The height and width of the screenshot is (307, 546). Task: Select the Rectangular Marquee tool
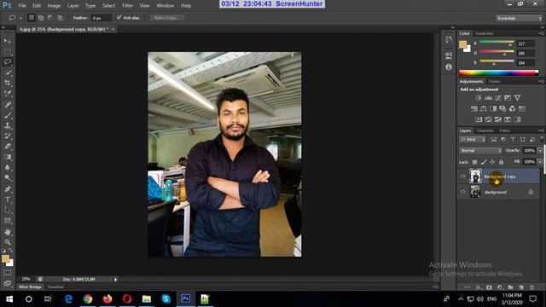(8, 51)
